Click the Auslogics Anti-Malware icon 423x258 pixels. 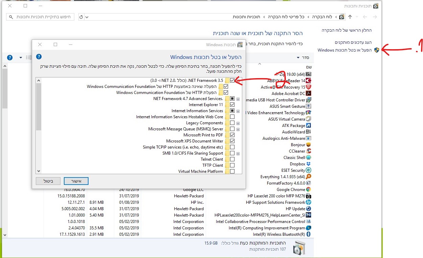coord(308,138)
